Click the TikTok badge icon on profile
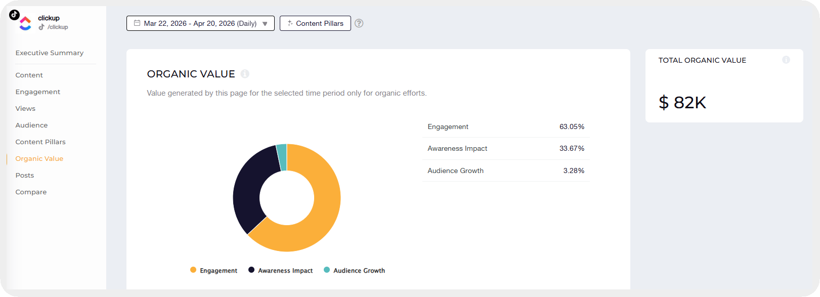Image resolution: width=820 pixels, height=297 pixels. pyautogui.click(x=14, y=15)
